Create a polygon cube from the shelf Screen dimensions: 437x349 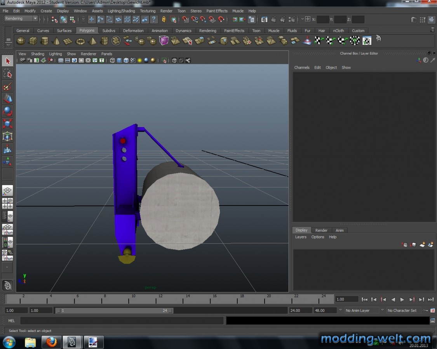pyautogui.click(x=33, y=41)
